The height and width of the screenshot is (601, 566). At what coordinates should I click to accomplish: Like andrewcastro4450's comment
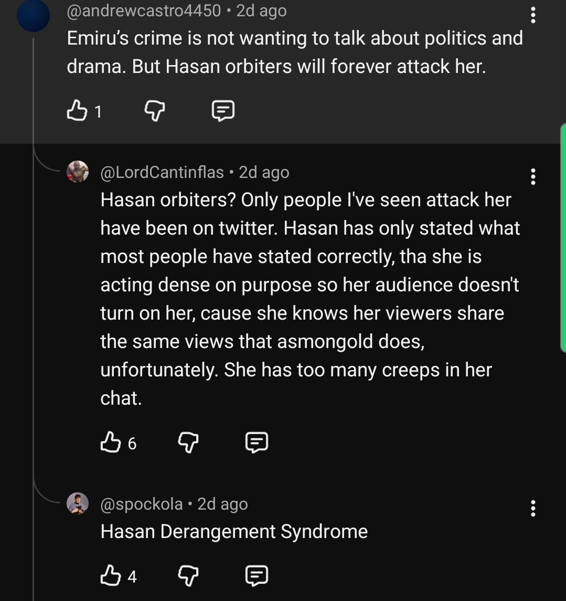(77, 111)
